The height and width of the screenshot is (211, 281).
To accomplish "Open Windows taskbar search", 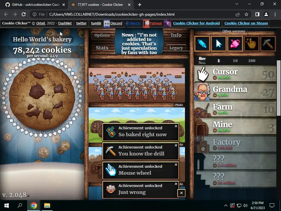I will pyautogui.click(x=20, y=205).
